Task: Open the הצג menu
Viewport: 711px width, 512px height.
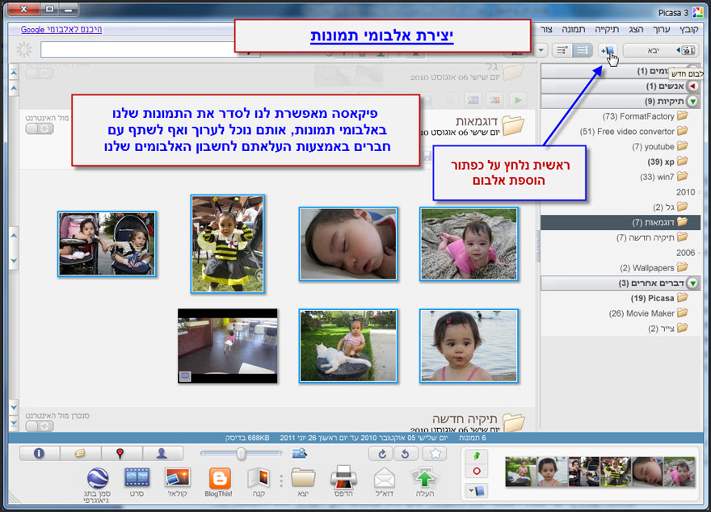Action: coord(636,29)
